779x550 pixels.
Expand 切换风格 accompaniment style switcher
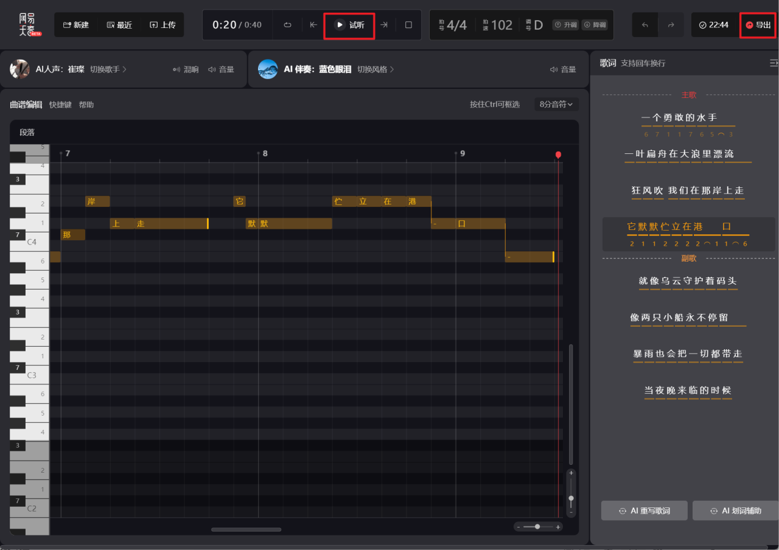[376, 69]
